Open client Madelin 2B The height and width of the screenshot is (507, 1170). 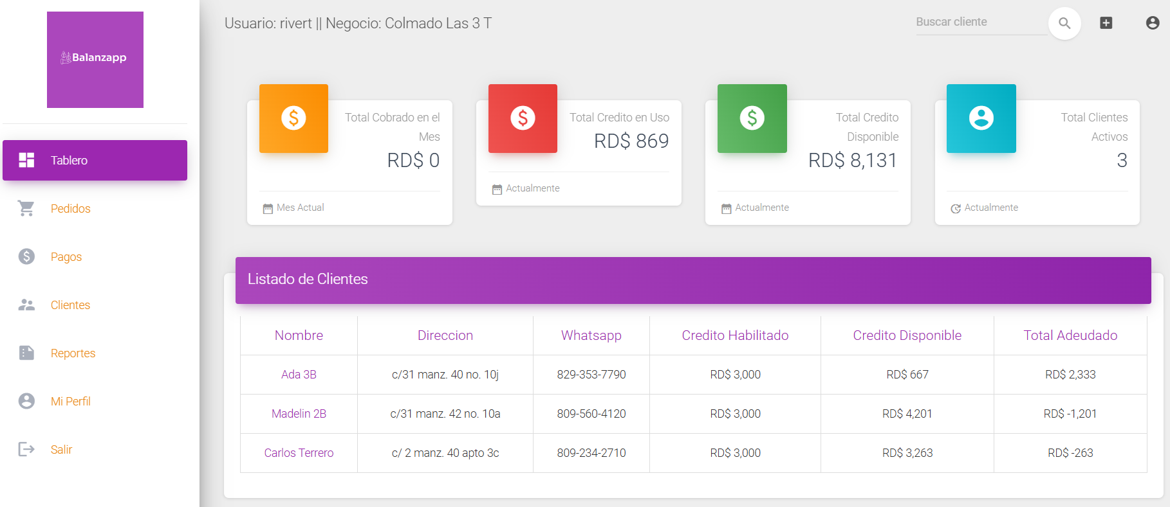tap(299, 414)
